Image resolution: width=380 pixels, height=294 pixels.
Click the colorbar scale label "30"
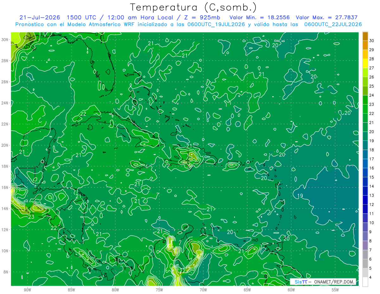click(x=372, y=41)
